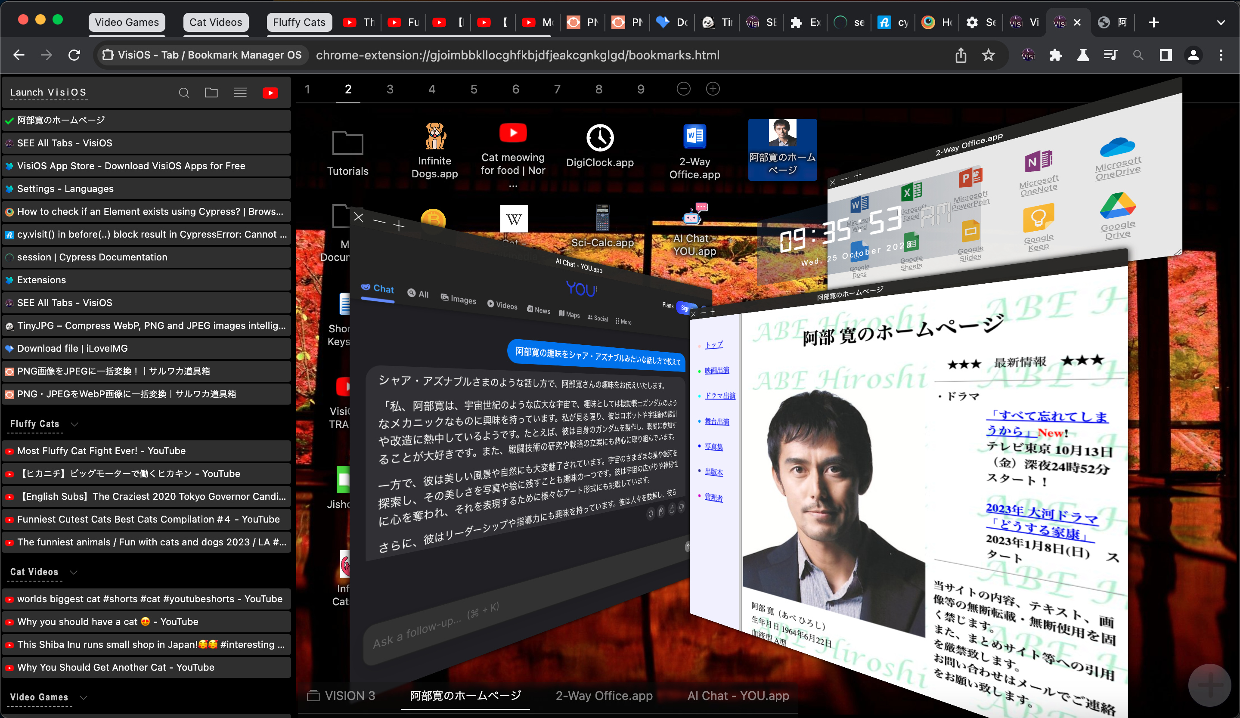The image size is (1240, 718).
Task: Open AI Chat - YOU.app desktop icon
Action: coord(695,230)
